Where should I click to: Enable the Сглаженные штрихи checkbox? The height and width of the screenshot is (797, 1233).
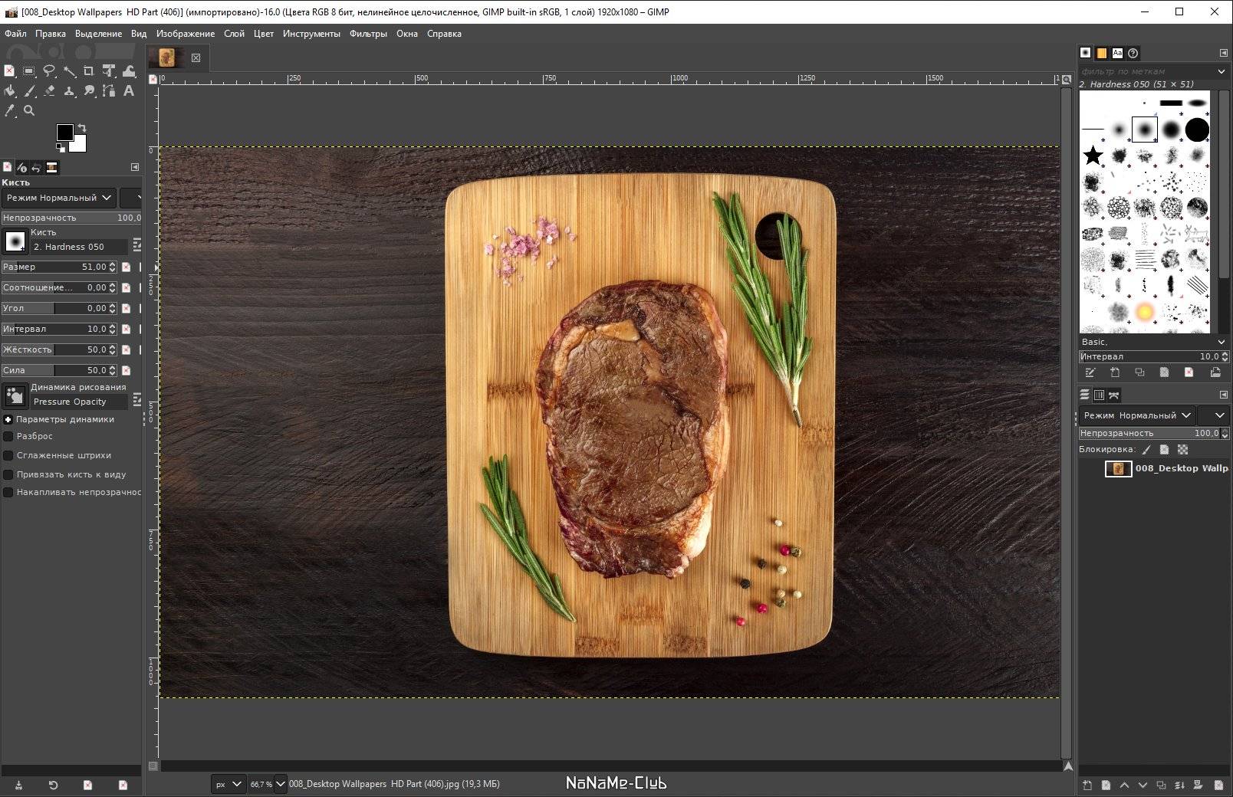(x=8, y=455)
